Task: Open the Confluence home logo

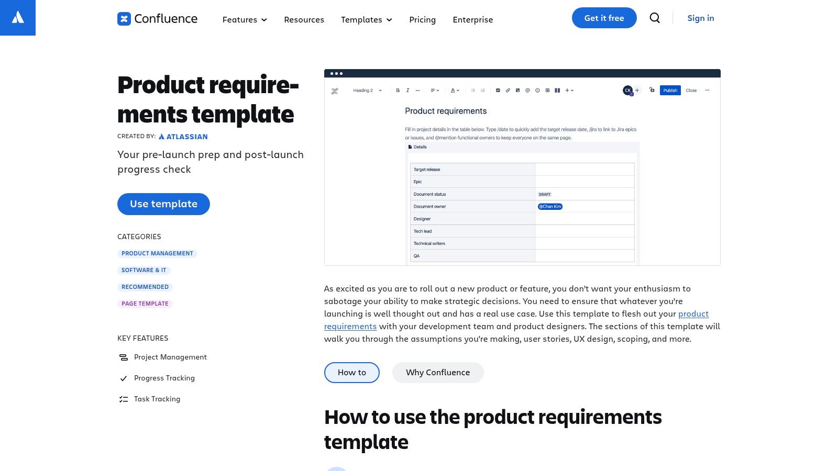Action: (x=157, y=19)
